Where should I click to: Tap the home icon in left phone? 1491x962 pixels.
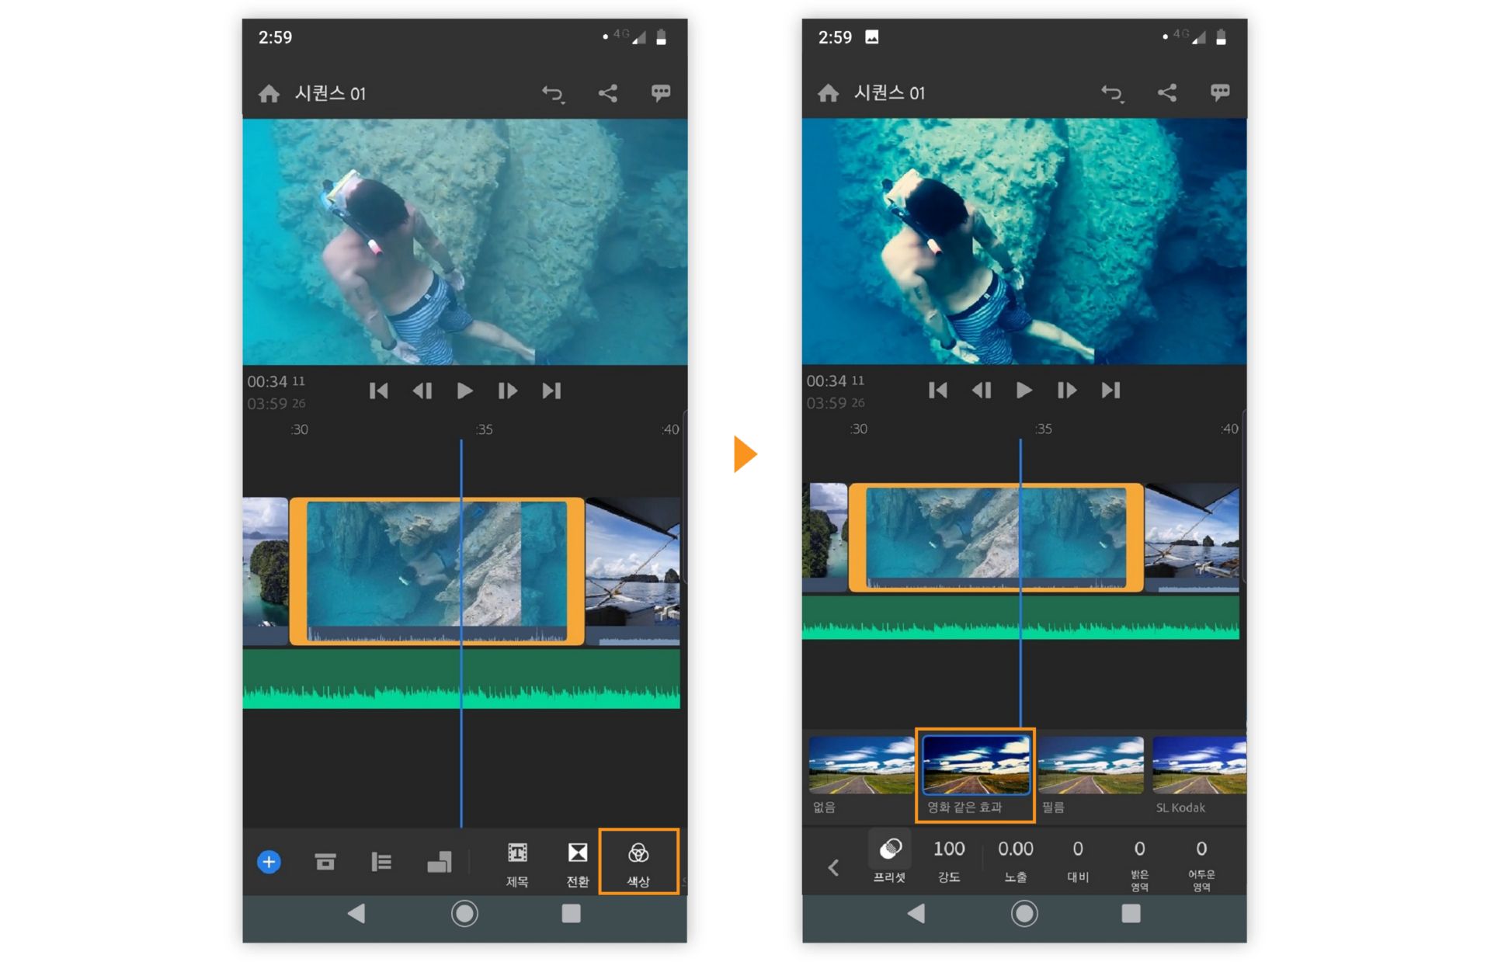click(269, 94)
